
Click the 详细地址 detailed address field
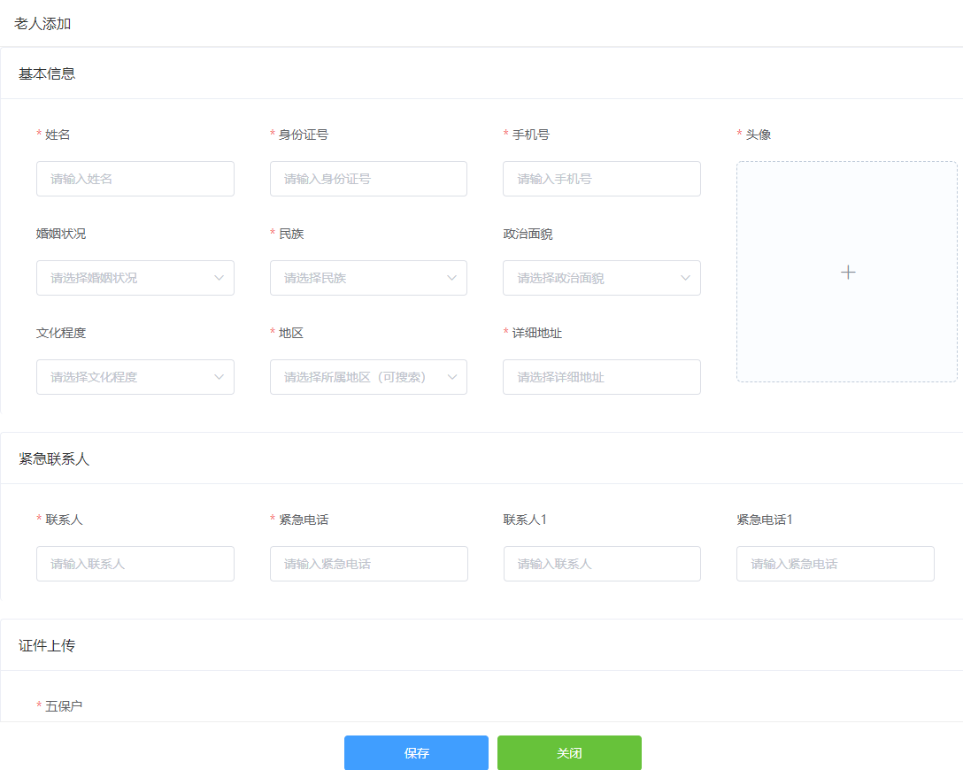[601, 377]
